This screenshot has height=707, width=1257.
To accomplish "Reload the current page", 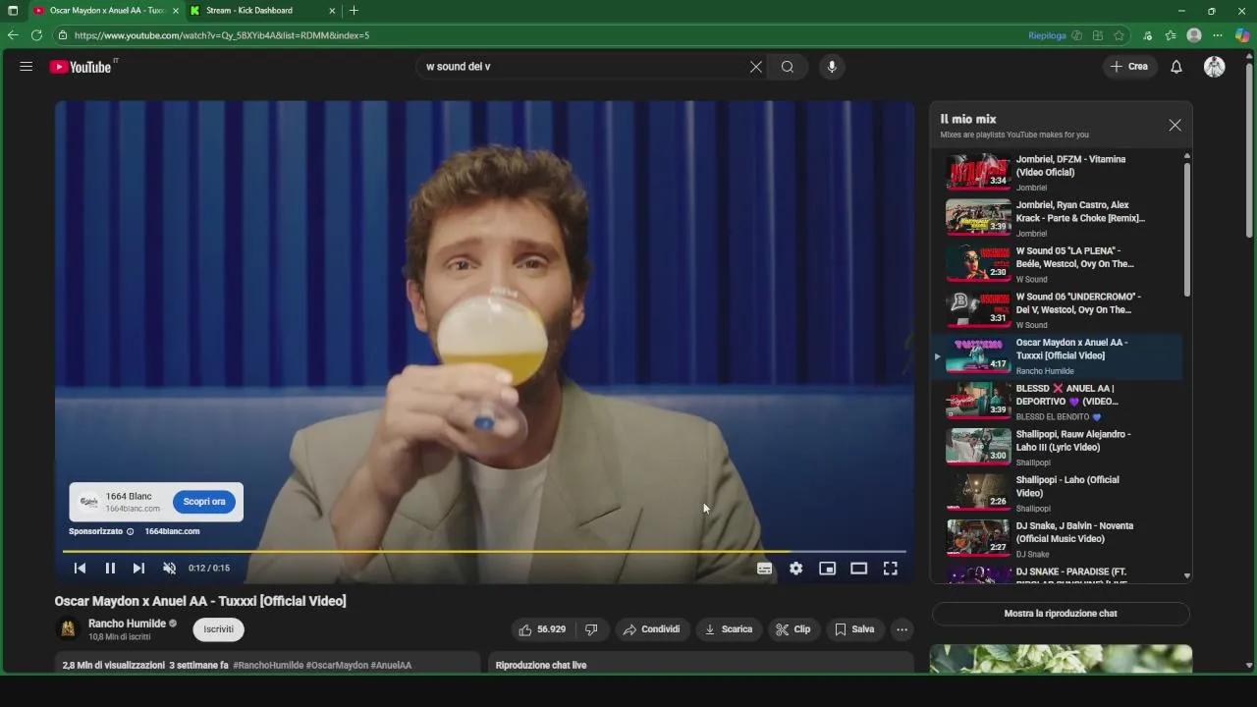I will [36, 35].
